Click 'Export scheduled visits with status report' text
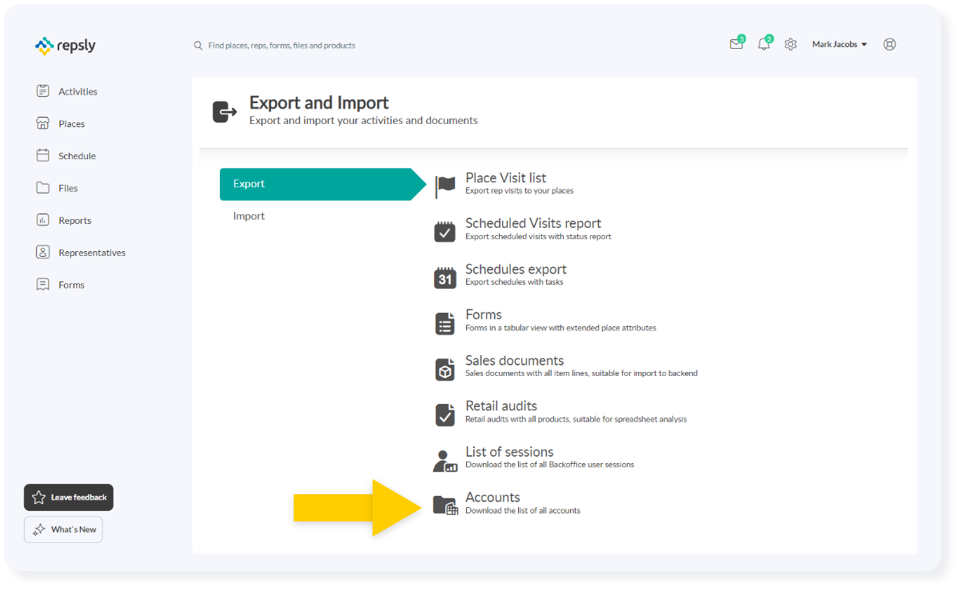This screenshot has height=591, width=961. [x=538, y=236]
